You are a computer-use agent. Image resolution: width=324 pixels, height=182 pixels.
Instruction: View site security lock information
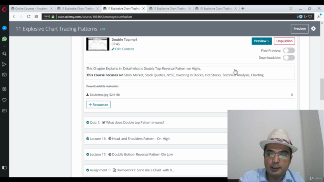click(53, 17)
